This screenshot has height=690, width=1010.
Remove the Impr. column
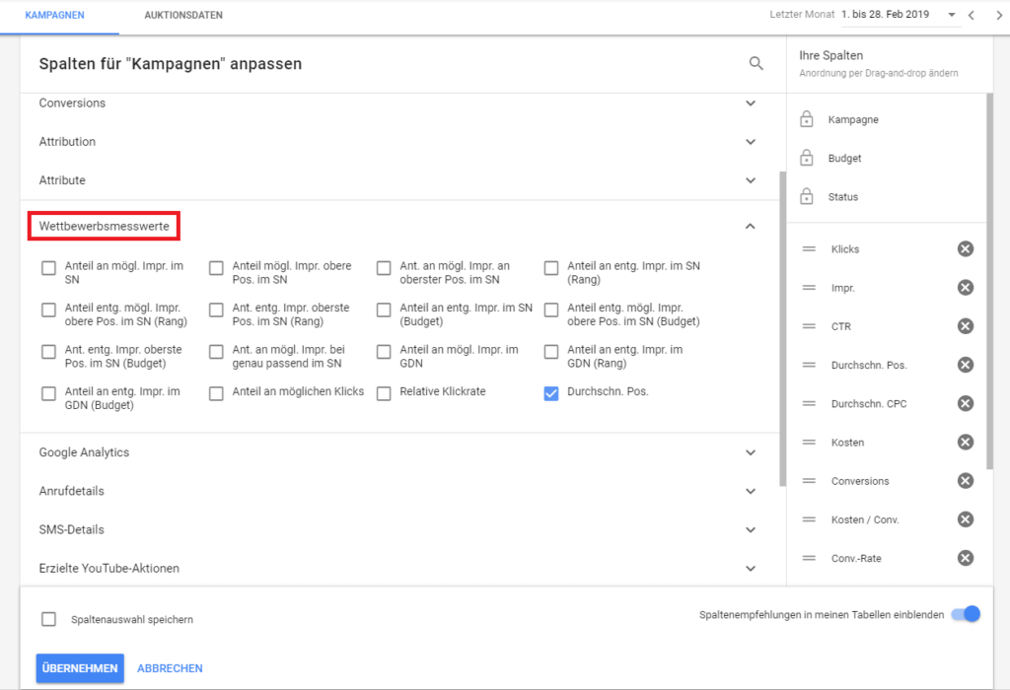pos(965,288)
